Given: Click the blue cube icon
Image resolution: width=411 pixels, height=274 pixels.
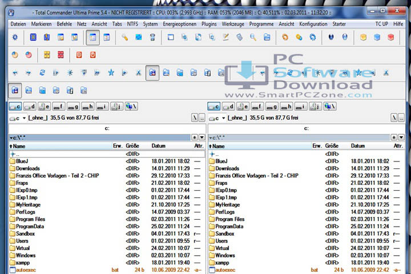Looking at the screenshot, I should tap(377, 37).
